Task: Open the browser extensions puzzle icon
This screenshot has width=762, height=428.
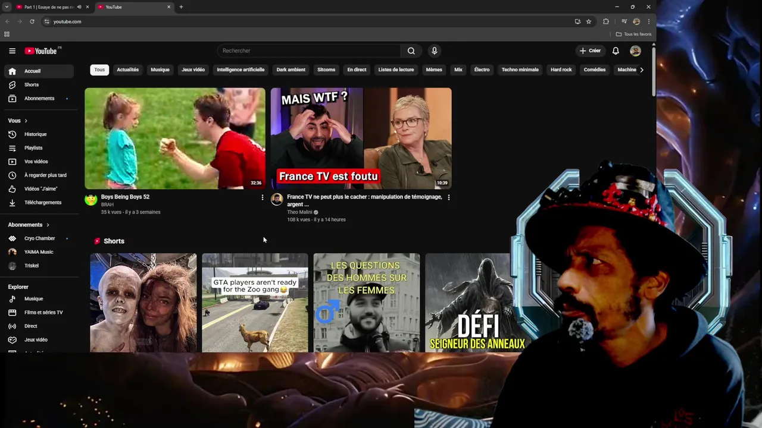Action: (x=606, y=21)
